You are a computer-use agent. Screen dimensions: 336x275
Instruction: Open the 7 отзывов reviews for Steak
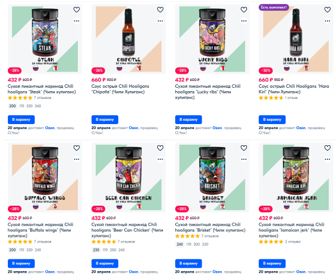[43, 97]
